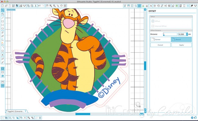This screenshot has height=121, width=198.
Task: Adjust the Distance slider
Action: coord(170,34)
